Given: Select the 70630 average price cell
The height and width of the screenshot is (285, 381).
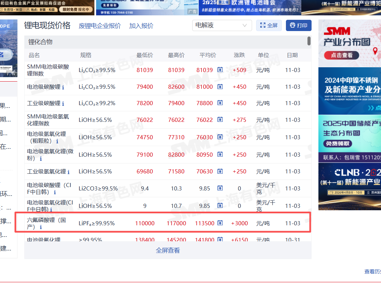Looking at the screenshot, I should click(205, 171).
